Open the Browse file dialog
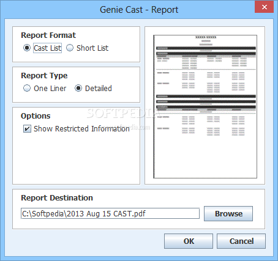Viewport: 278px width, 261px height. click(x=228, y=213)
